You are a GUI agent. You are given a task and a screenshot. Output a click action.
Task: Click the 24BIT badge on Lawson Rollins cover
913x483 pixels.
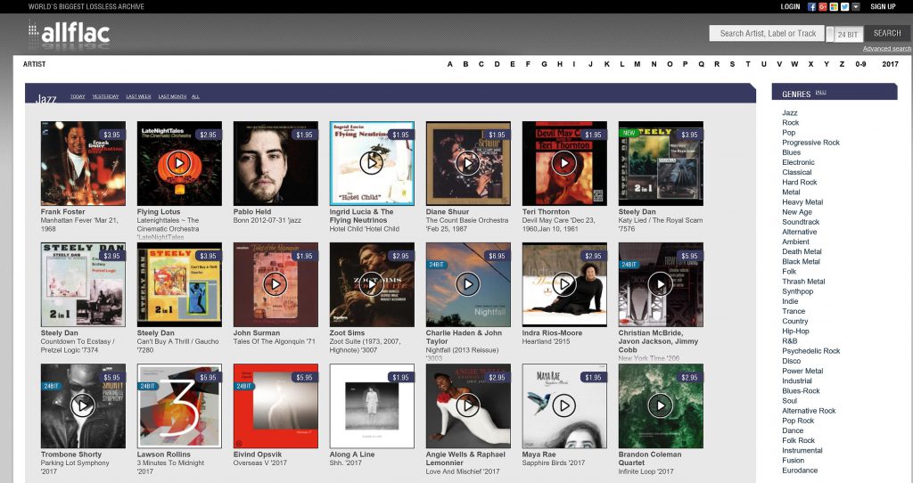point(148,386)
